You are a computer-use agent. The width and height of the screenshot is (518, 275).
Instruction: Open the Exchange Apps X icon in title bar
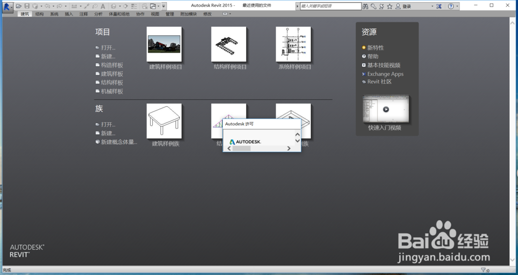[x=439, y=6]
